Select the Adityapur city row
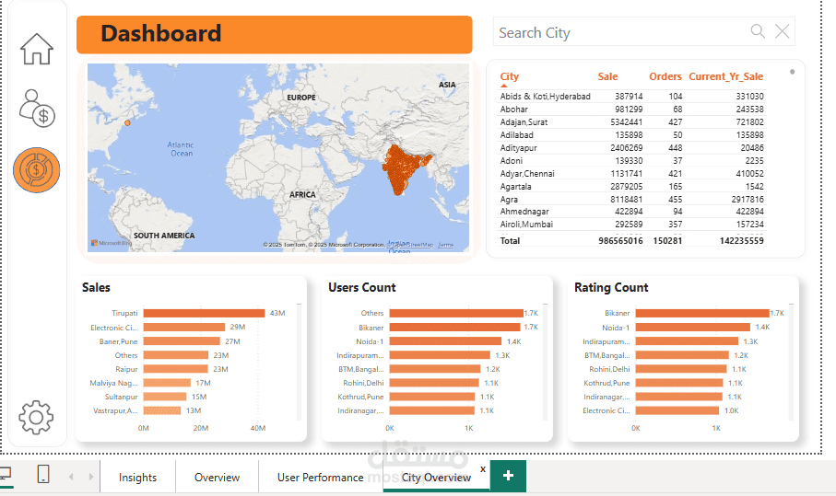 coord(631,148)
